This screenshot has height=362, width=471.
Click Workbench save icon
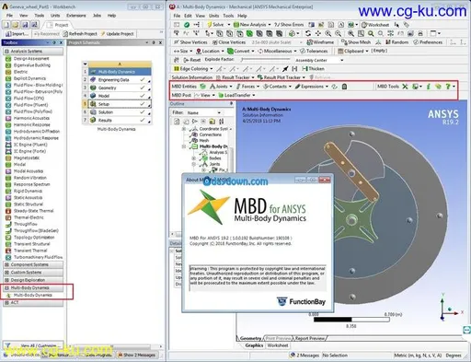25,25
